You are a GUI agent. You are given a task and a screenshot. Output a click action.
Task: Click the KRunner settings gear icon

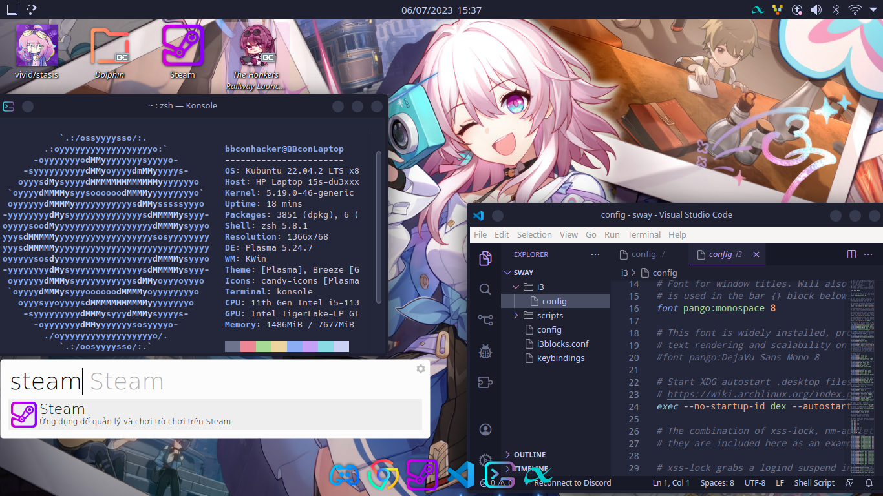point(421,369)
